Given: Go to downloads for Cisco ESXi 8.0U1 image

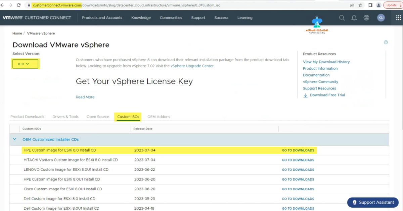Looking at the screenshot, I should [x=298, y=189].
